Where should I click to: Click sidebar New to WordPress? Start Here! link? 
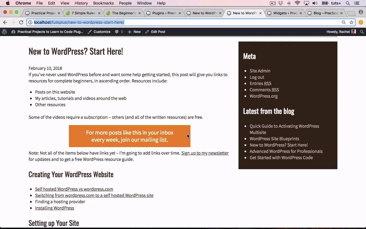click(279, 145)
